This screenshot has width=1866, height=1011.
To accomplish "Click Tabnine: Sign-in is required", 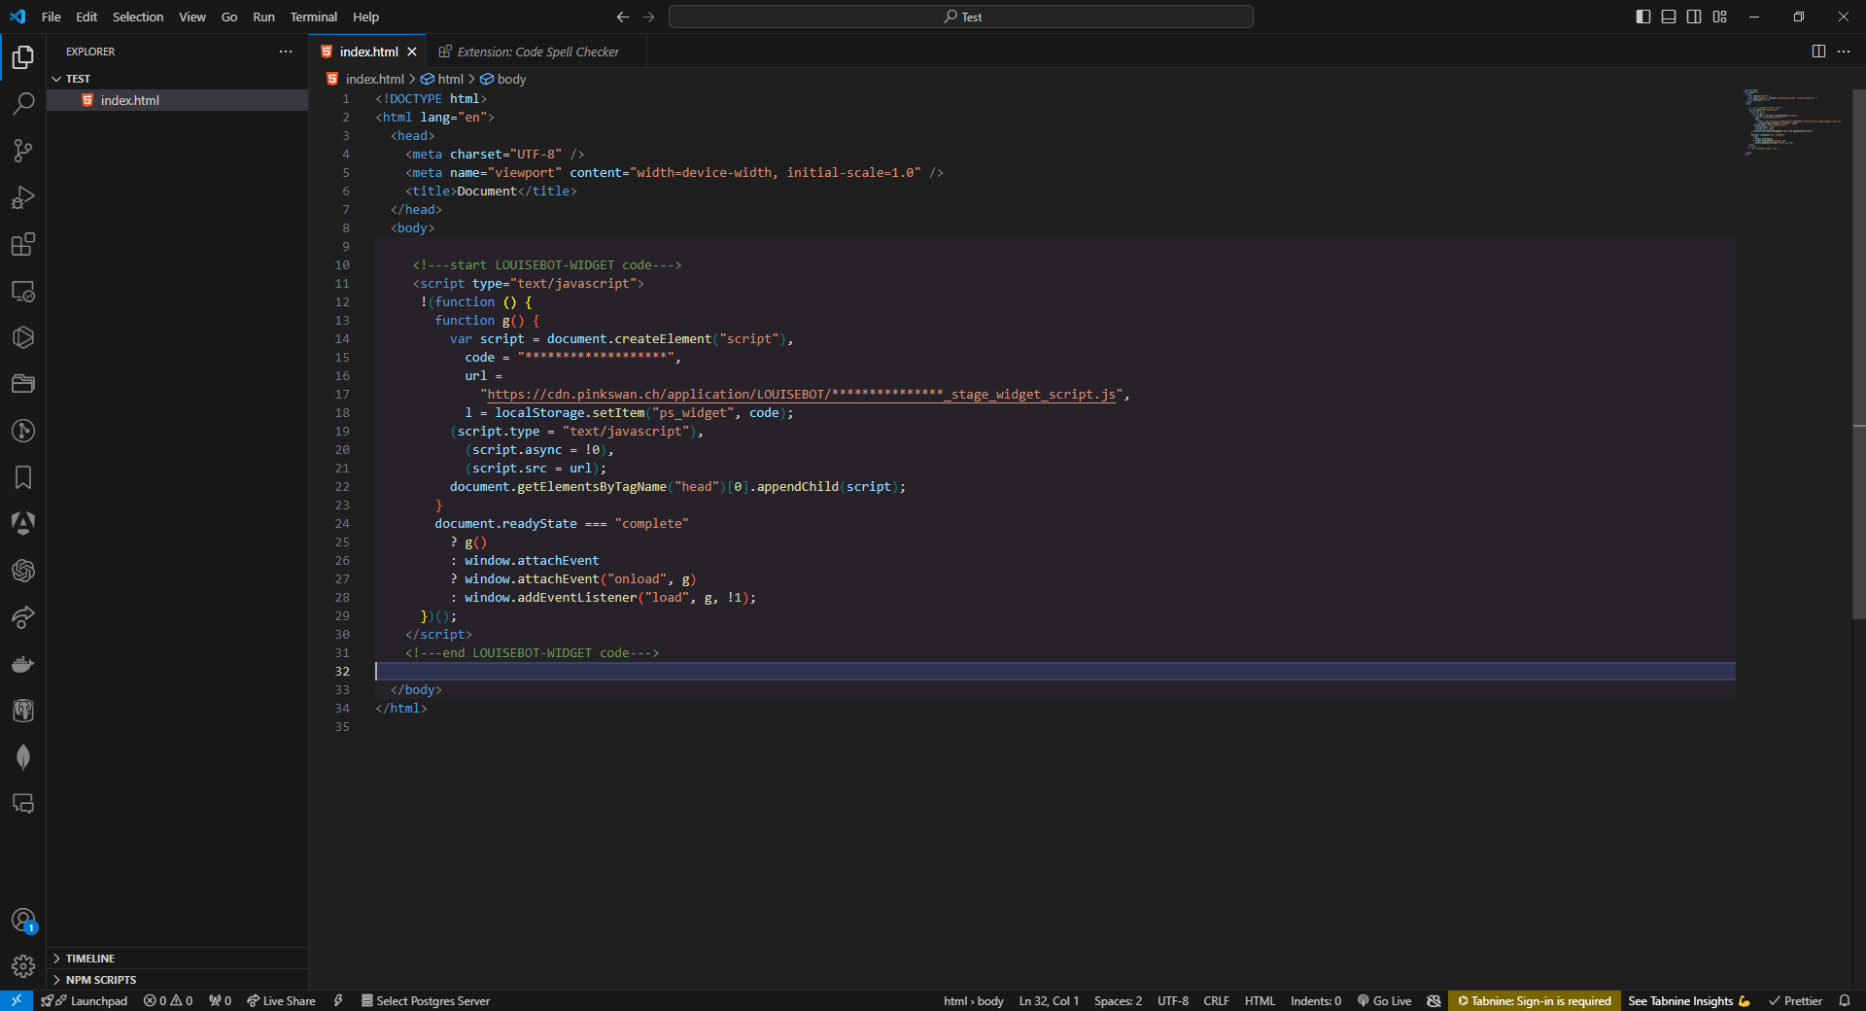I will (1535, 1000).
